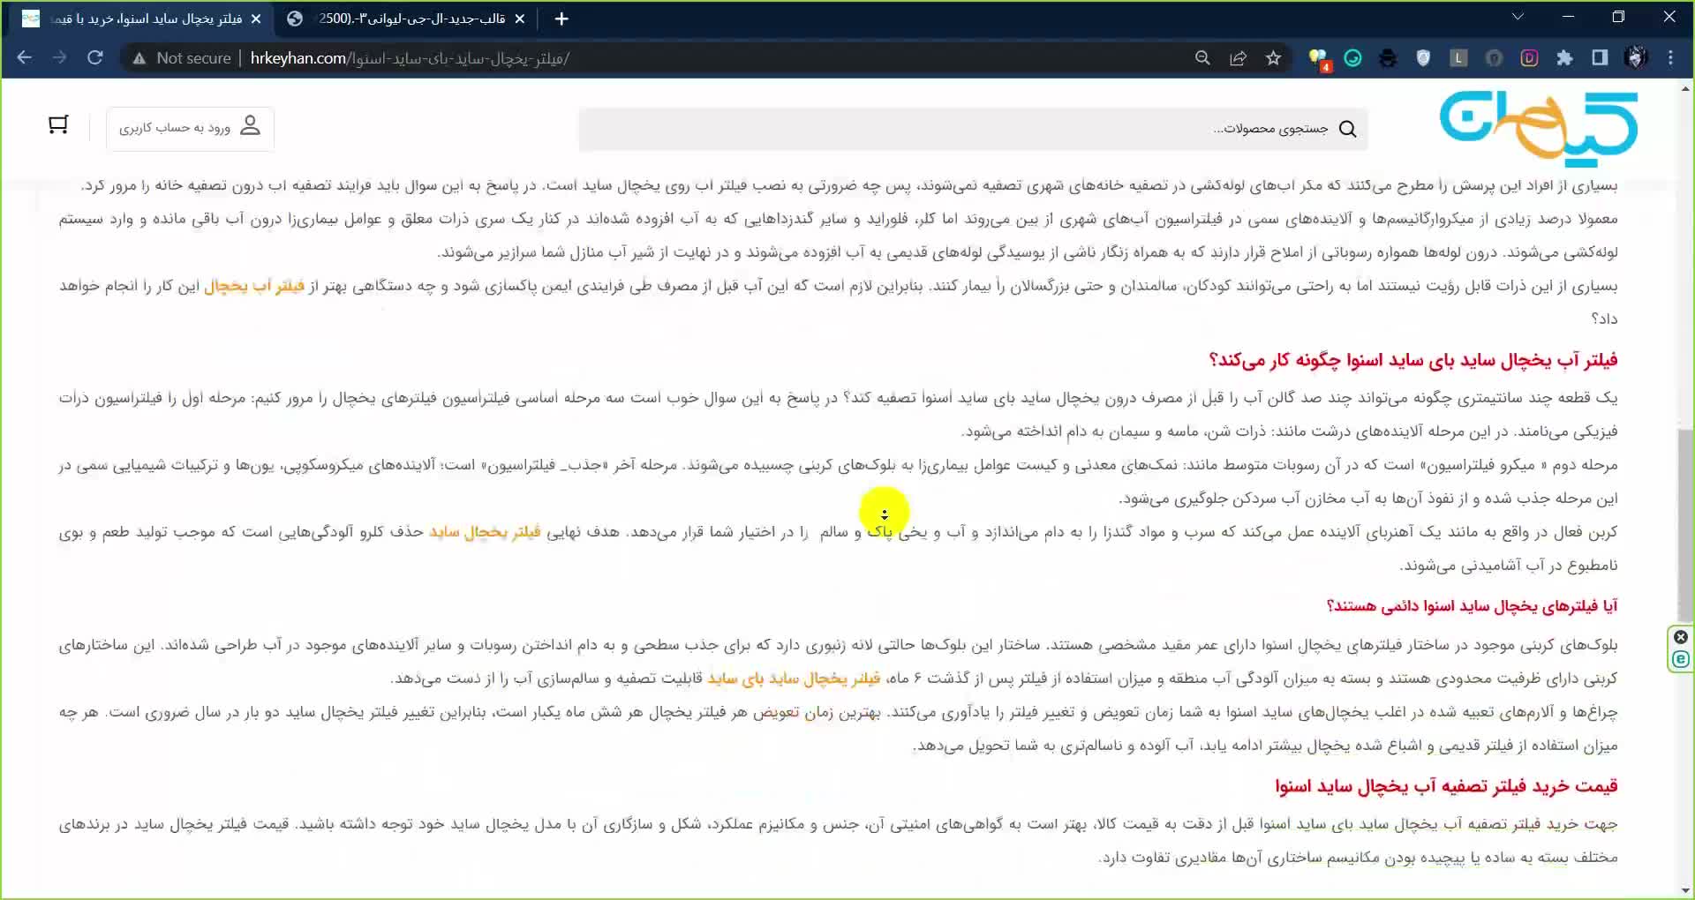Go back to the previous page
1695x900 pixels.
coord(25,58)
